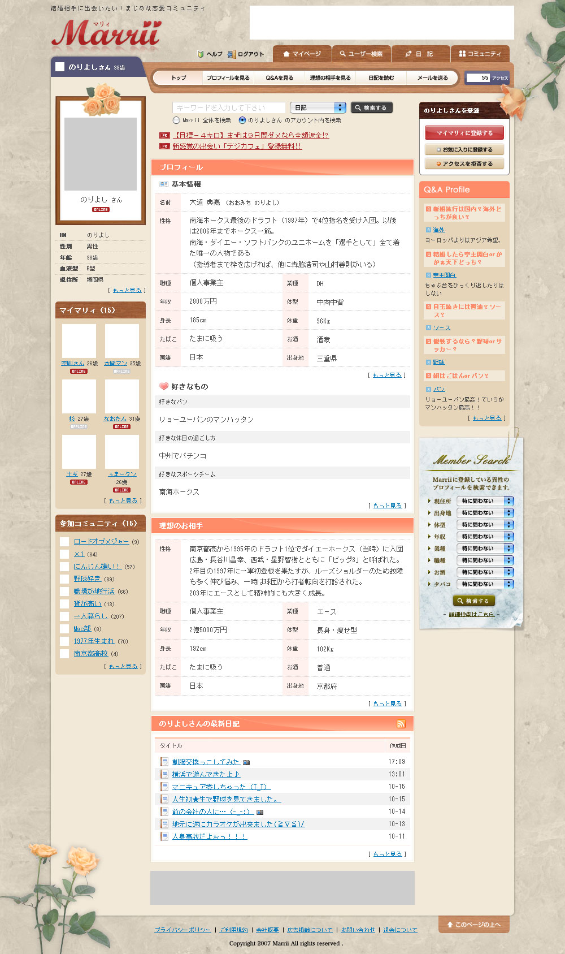
Task: Click the heart icon beside 好きなもの
Action: [164, 386]
